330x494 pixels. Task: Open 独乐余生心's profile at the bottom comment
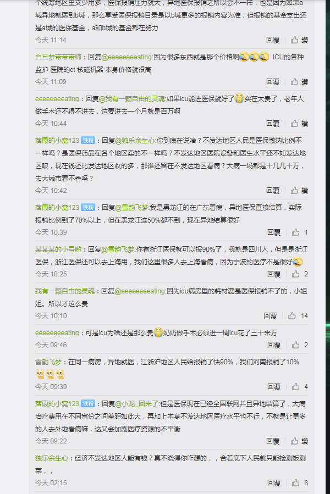51,458
